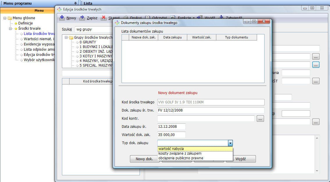Image resolution: width=330 pixels, height=182 pixels.
Task: Select group 3 KOTŁY I MASZYNY
Action: point(96,56)
